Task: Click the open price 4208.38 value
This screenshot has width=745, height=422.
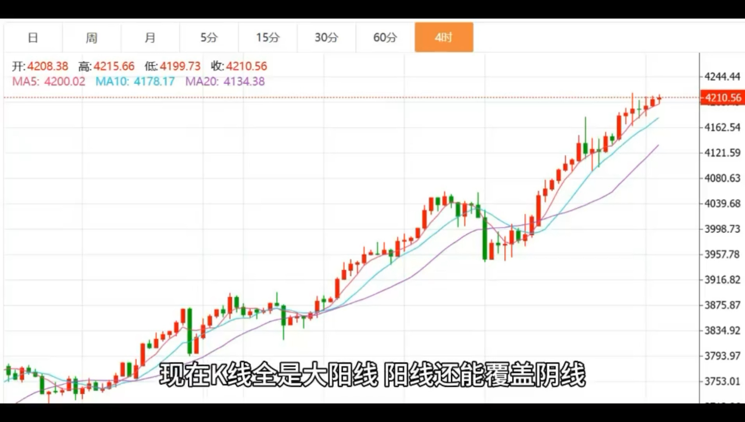Action: 48,66
